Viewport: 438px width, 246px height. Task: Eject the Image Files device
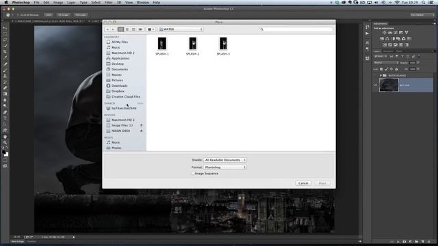(142, 125)
